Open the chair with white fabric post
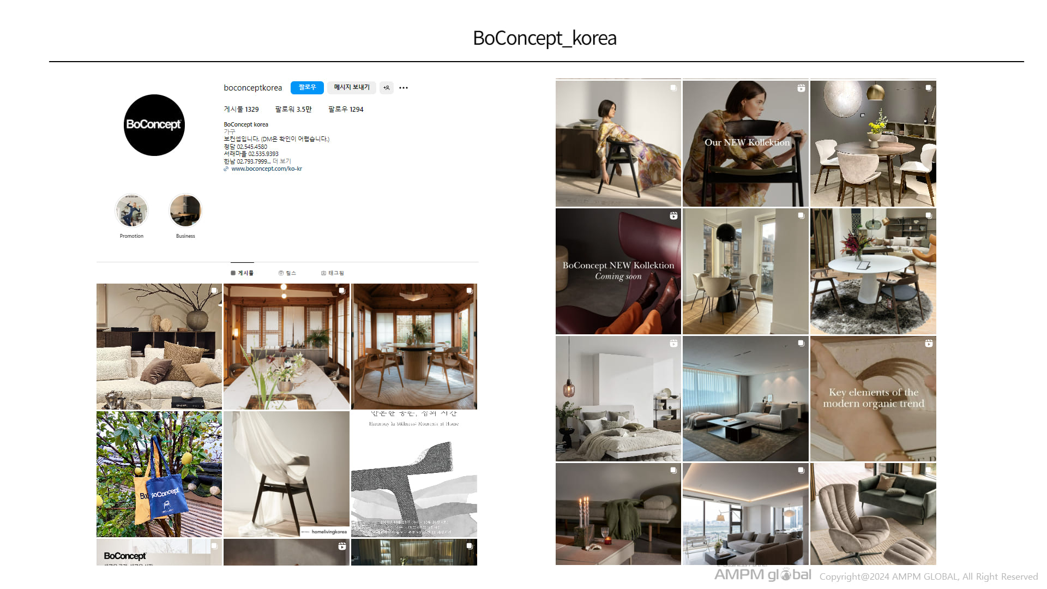Screen dimensions: 1047x589 (286, 474)
